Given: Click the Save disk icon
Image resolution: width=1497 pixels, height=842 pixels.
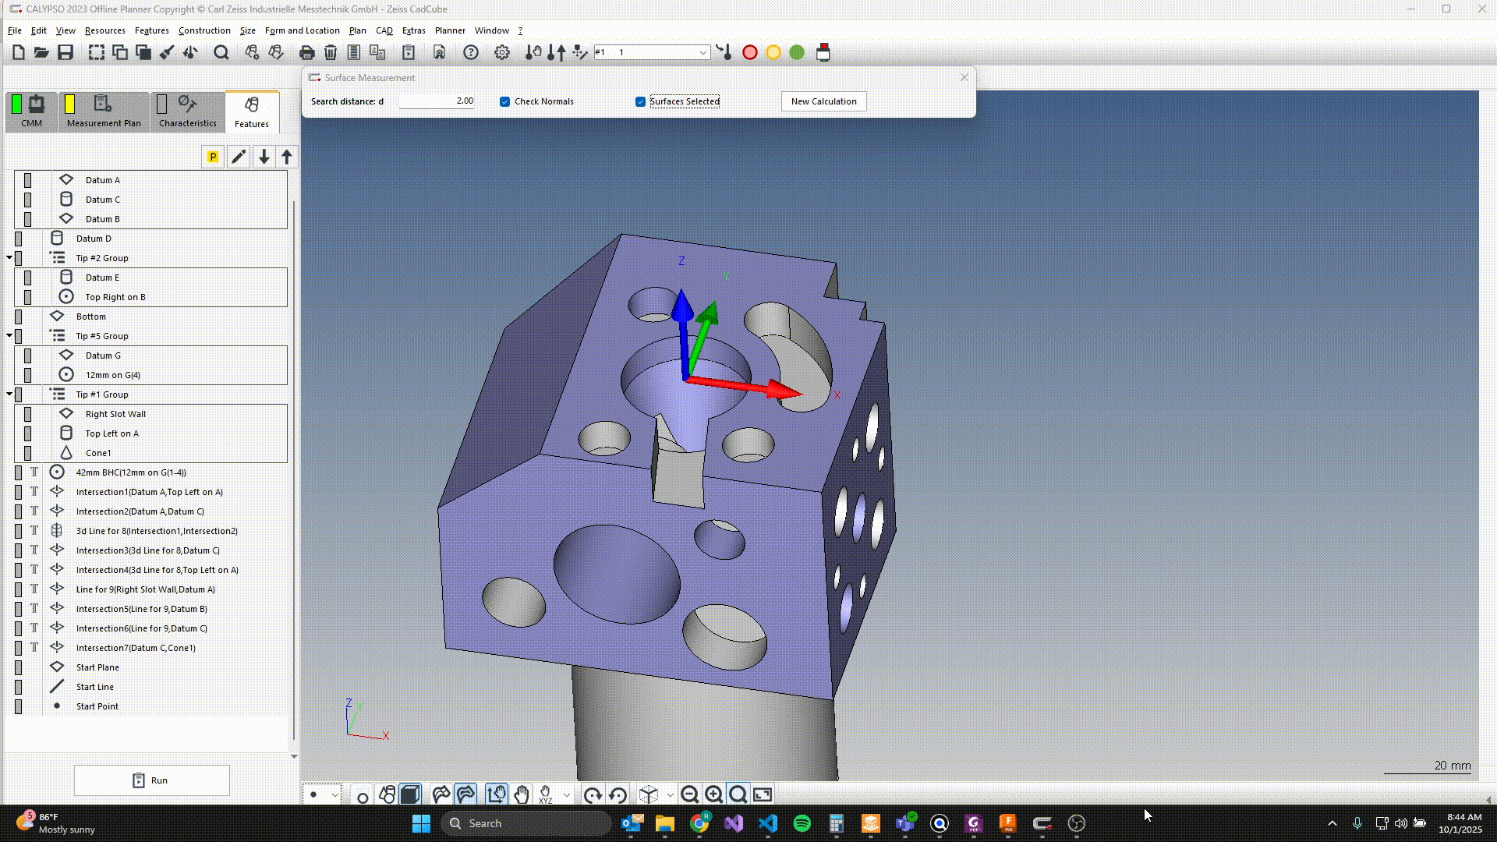Looking at the screenshot, I should coord(65,52).
